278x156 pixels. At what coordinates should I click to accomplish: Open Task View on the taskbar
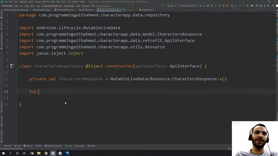coord(24,153)
